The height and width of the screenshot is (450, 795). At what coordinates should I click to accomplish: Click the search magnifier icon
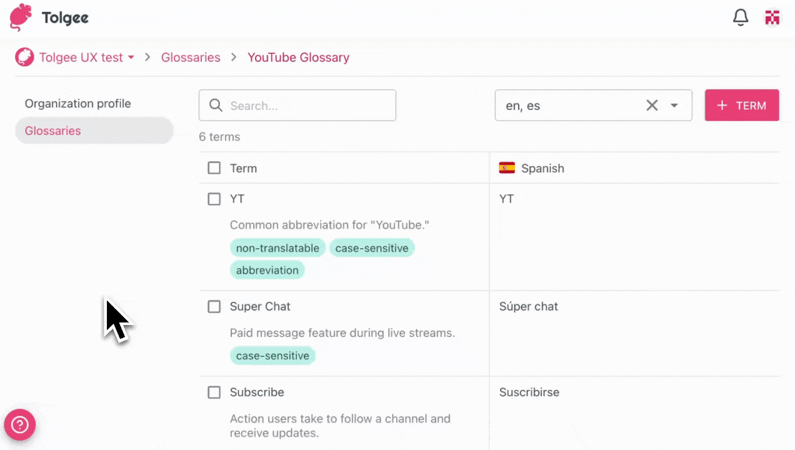tap(216, 105)
